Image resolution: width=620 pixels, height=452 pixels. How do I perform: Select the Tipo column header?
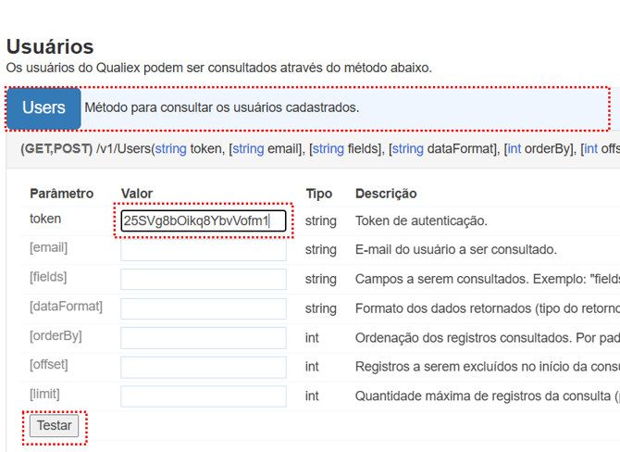tap(318, 194)
